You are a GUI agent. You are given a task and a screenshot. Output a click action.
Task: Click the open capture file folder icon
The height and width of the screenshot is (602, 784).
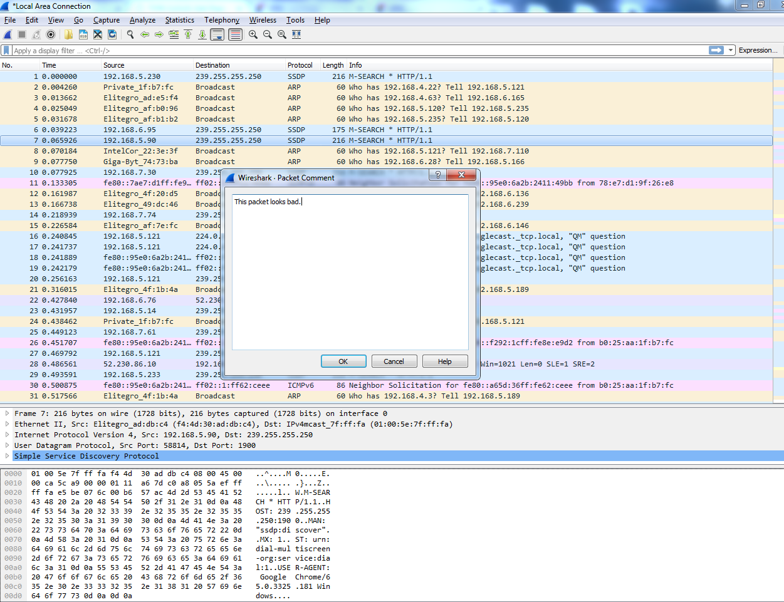[x=68, y=34]
